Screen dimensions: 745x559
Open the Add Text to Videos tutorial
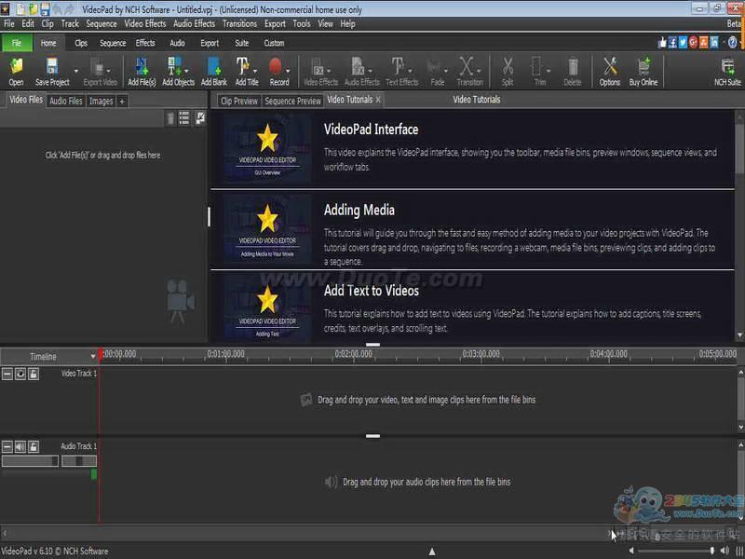coord(371,291)
